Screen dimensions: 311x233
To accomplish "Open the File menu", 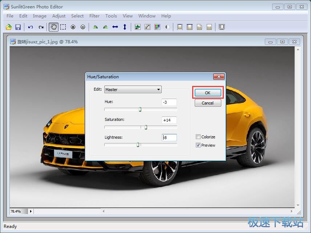I will (x=10, y=16).
